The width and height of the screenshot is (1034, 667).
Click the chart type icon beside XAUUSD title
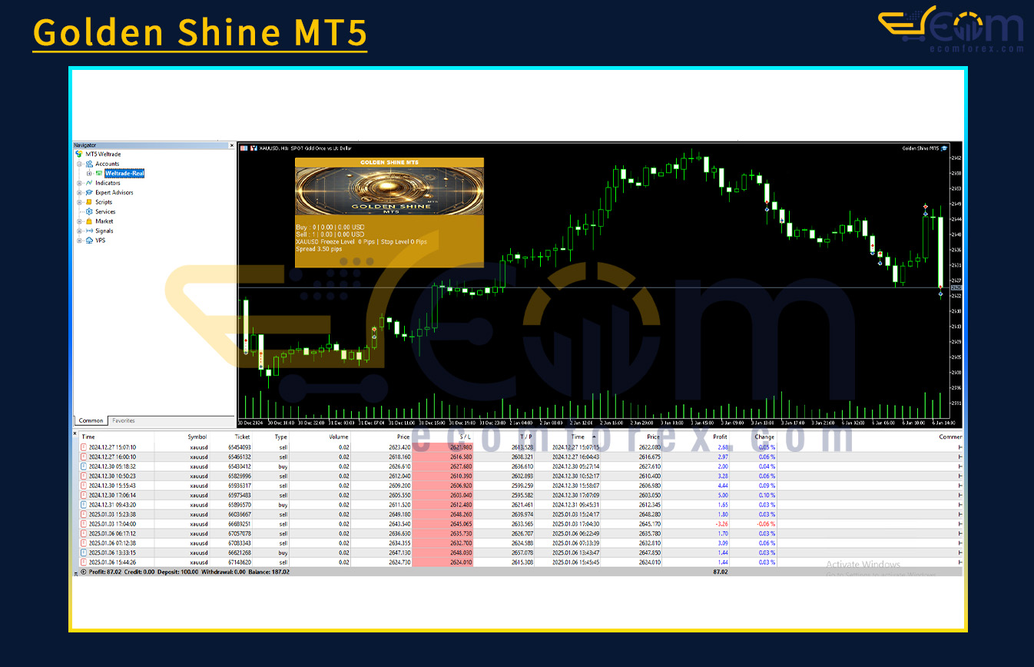253,148
